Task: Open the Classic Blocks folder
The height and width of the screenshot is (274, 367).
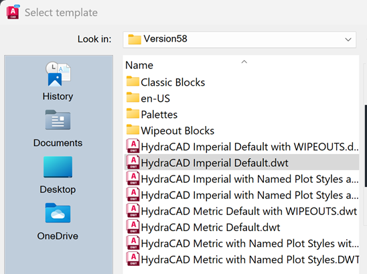Action: click(165, 82)
